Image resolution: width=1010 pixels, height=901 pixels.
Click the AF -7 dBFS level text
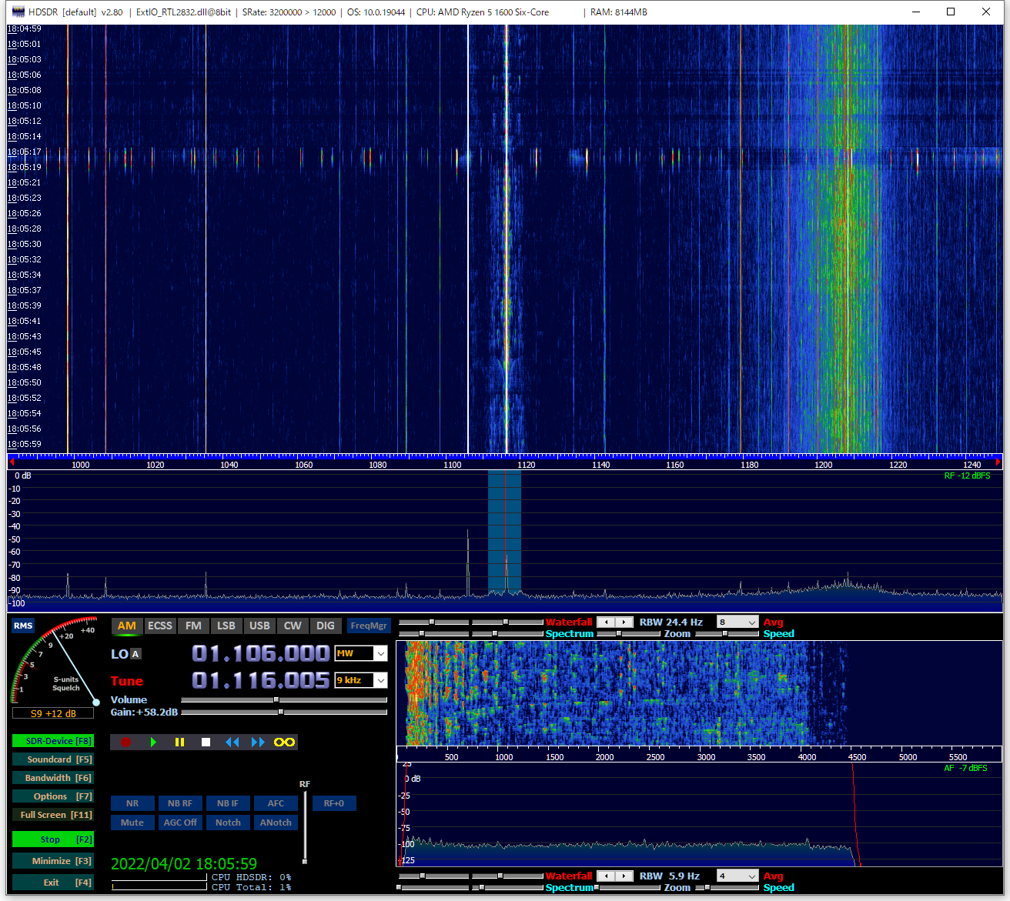(x=966, y=768)
